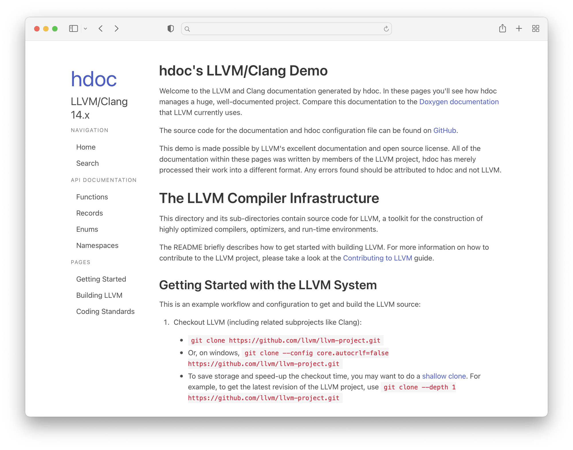
Task: Go back with the back arrow
Action: click(x=101, y=29)
